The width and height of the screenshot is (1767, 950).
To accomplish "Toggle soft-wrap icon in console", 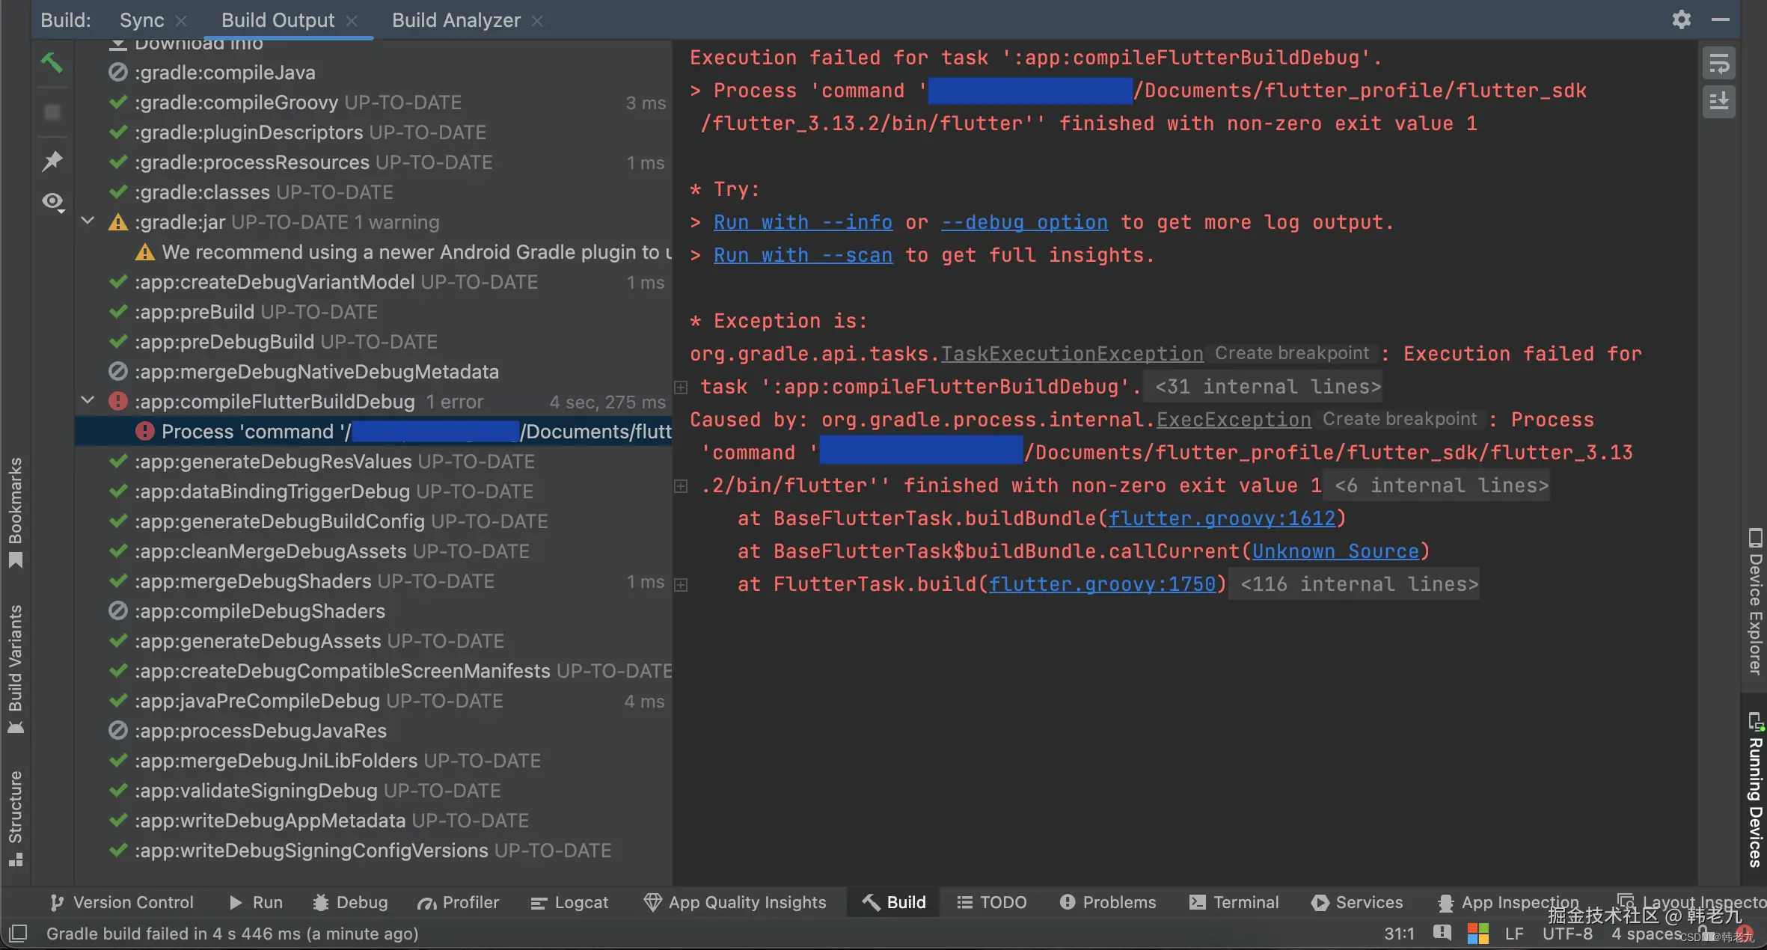I will click(1718, 64).
